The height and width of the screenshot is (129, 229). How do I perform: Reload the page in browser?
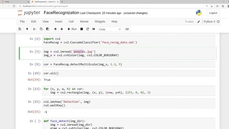click(x=14, y=6)
